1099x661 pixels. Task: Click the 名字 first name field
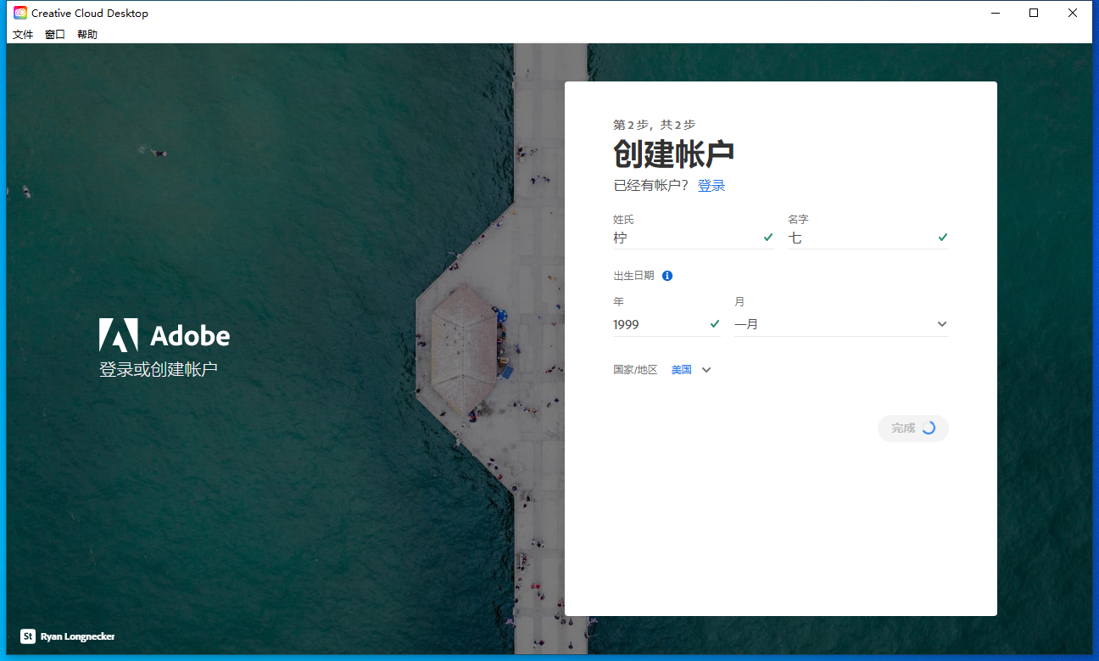[868, 238]
